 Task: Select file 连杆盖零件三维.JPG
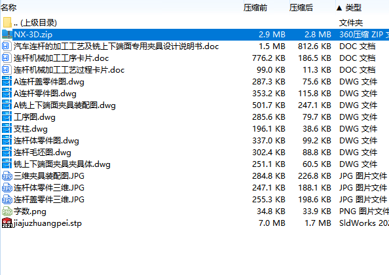coord(49,199)
